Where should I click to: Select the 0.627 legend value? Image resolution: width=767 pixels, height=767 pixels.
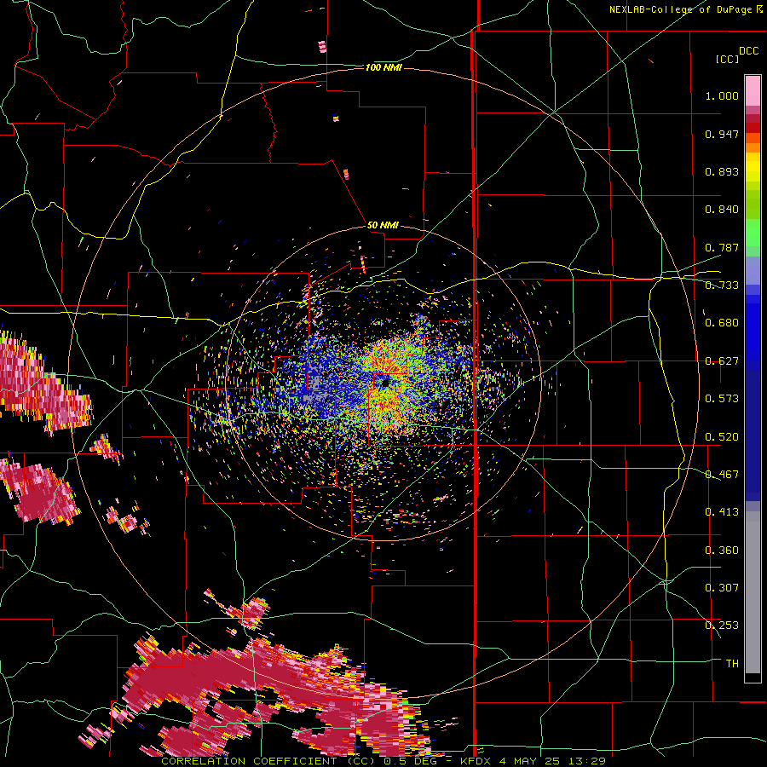point(722,361)
